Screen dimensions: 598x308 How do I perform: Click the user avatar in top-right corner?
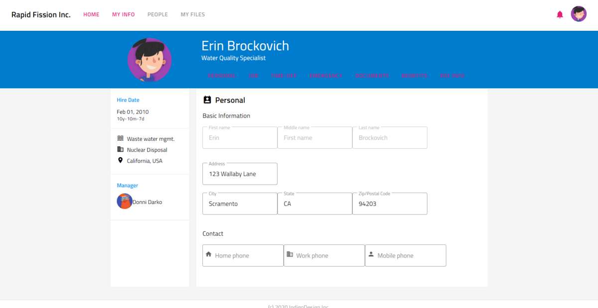point(579,14)
